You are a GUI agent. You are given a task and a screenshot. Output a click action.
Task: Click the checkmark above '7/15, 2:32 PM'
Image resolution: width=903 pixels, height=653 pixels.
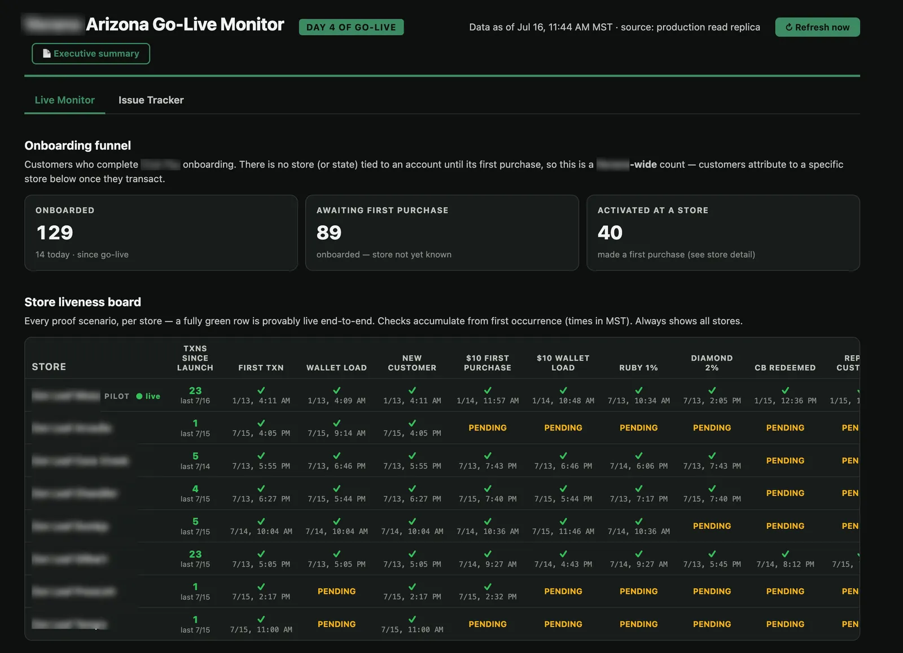point(488,586)
